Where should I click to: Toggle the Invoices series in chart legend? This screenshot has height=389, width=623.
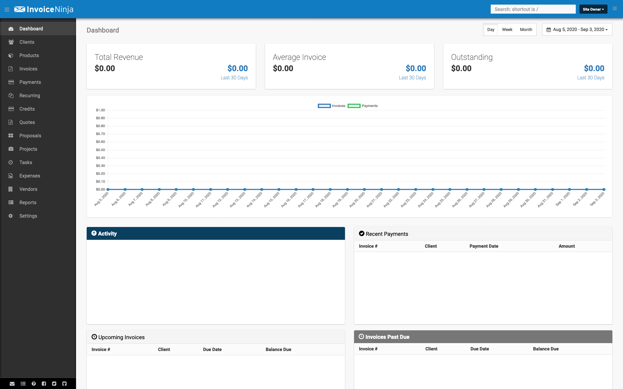(x=331, y=106)
